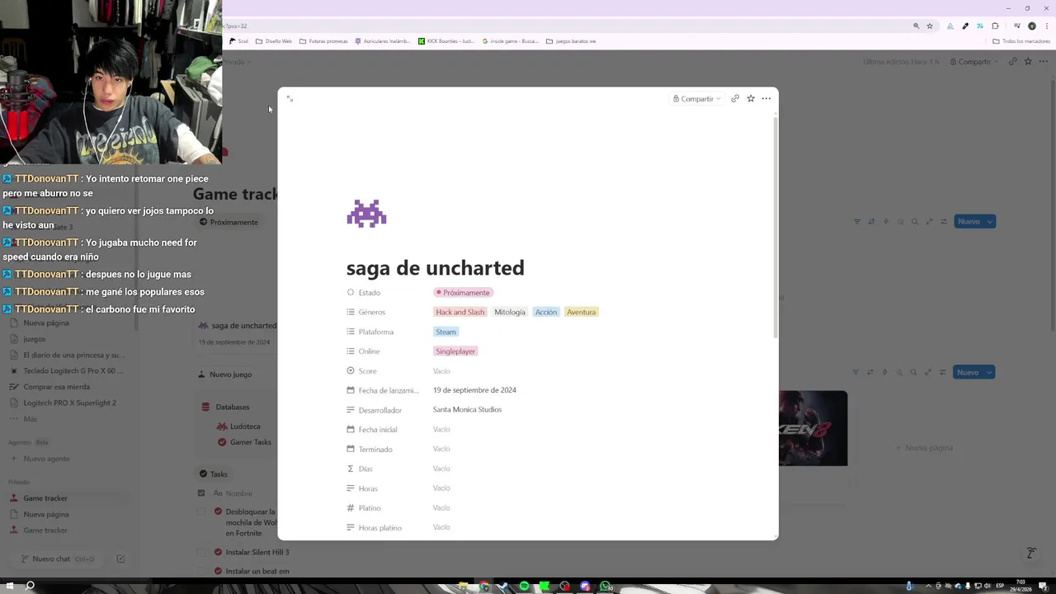Open Search icon in Nuevo juego view toolbar
The height and width of the screenshot is (594, 1056).
click(x=914, y=372)
